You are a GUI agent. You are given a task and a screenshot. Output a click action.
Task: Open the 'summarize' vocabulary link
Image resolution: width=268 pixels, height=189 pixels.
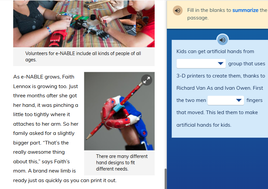point(245,10)
